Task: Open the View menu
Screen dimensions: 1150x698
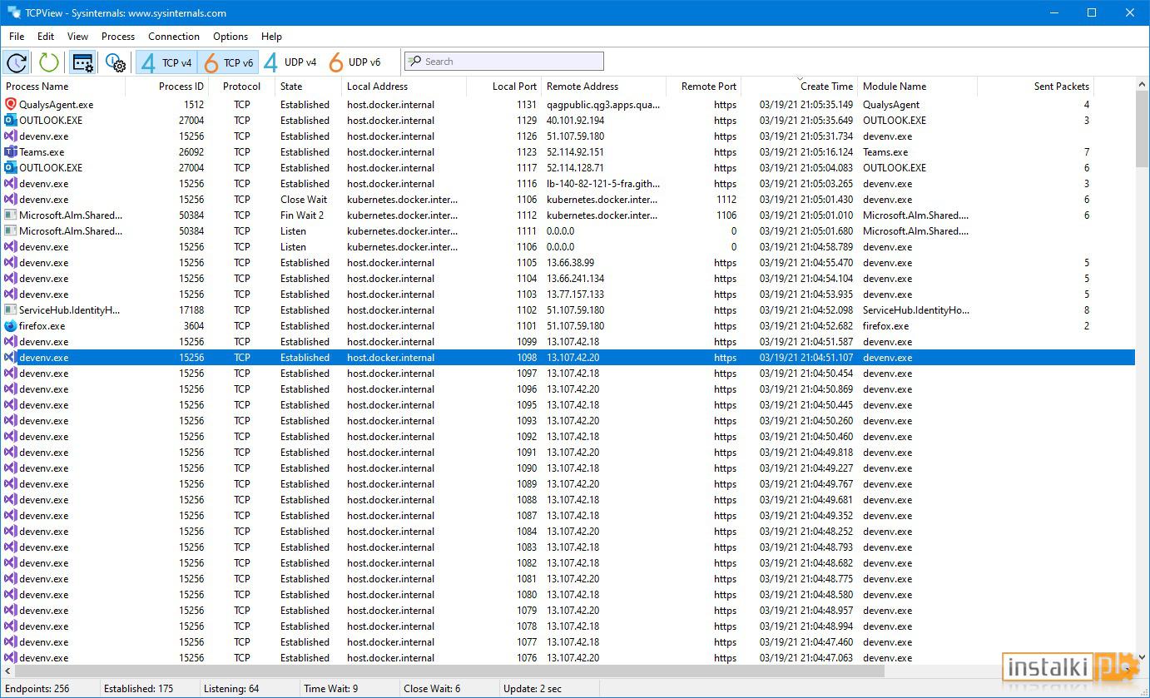Action: click(x=77, y=37)
